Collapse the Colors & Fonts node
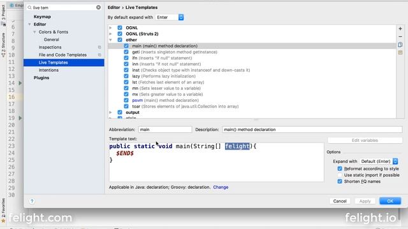The height and width of the screenshot is (229, 408). pyautogui.click(x=34, y=32)
